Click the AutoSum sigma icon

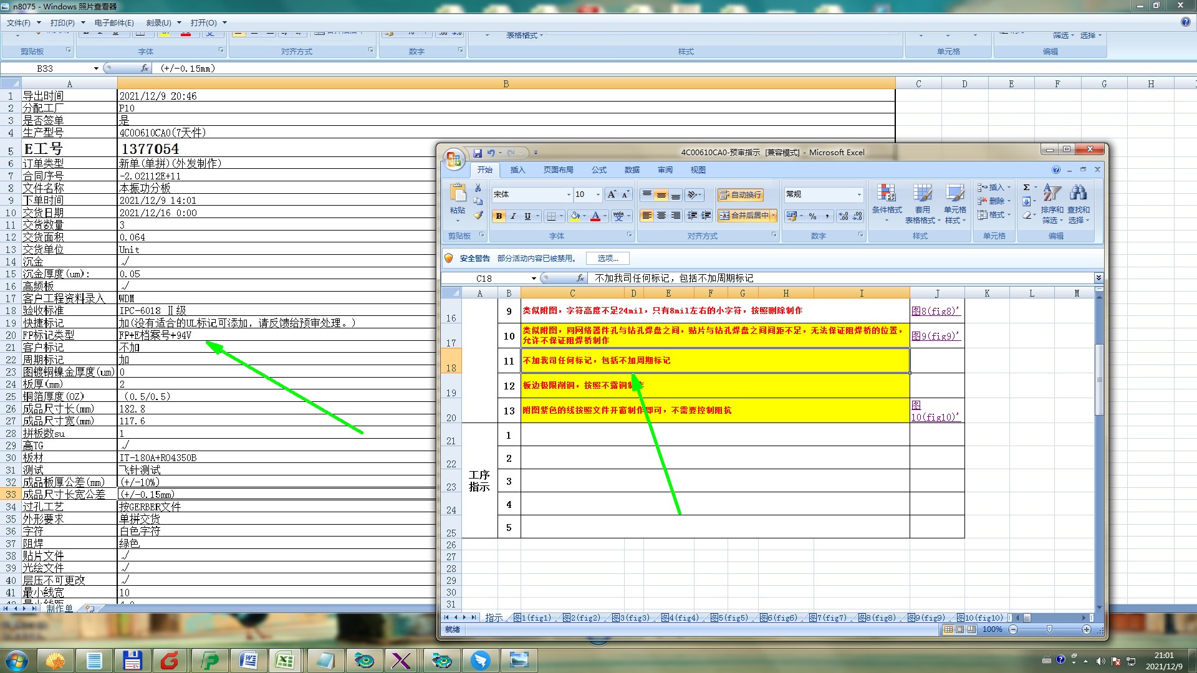[1026, 188]
